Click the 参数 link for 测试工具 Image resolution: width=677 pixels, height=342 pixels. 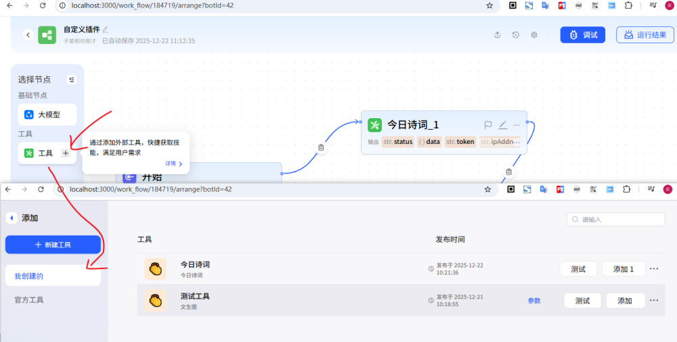click(534, 301)
